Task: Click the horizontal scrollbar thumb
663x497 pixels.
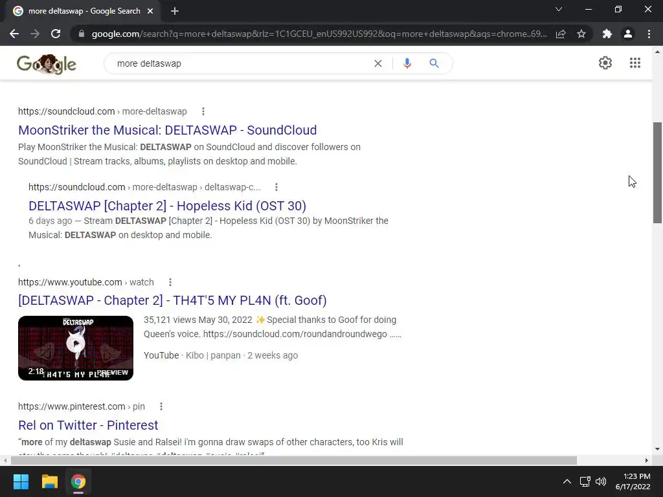Action: (294, 460)
